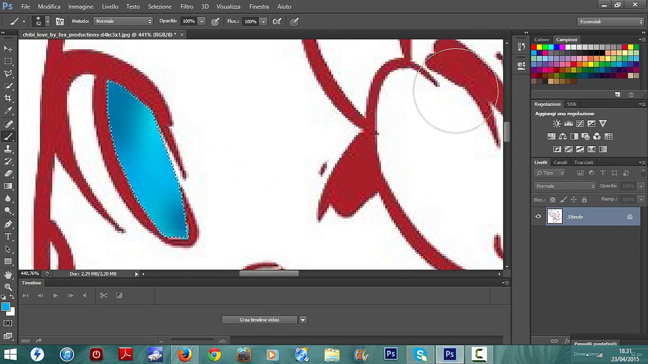Open the Filtro menu
Viewport: 648px width, 364px height.
[187, 7]
